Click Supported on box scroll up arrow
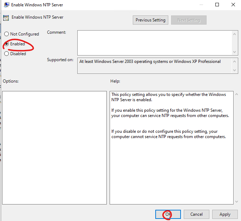The image size is (241, 221). pyautogui.click(x=234, y=61)
